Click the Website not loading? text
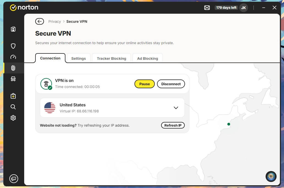 tap(58, 125)
